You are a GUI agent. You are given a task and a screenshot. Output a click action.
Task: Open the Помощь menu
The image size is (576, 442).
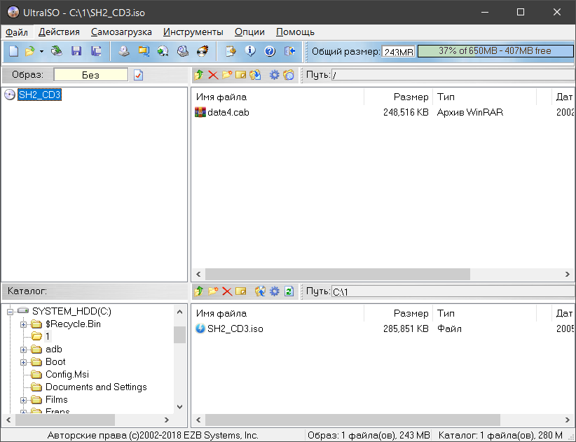click(295, 32)
